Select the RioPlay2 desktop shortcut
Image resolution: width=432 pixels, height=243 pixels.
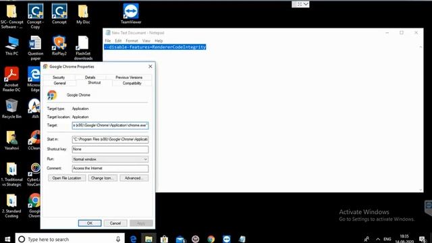pyautogui.click(x=59, y=46)
